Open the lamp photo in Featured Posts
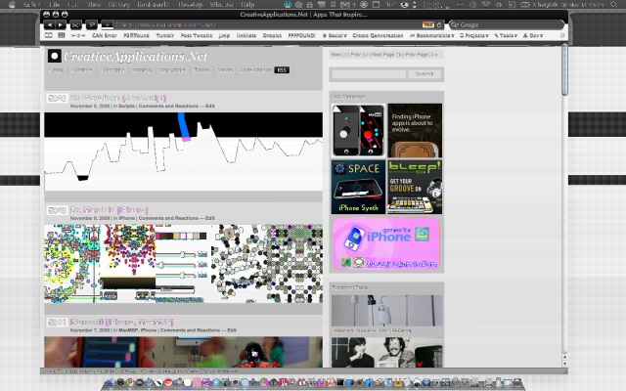The width and height of the screenshot is (626, 391). [387, 311]
